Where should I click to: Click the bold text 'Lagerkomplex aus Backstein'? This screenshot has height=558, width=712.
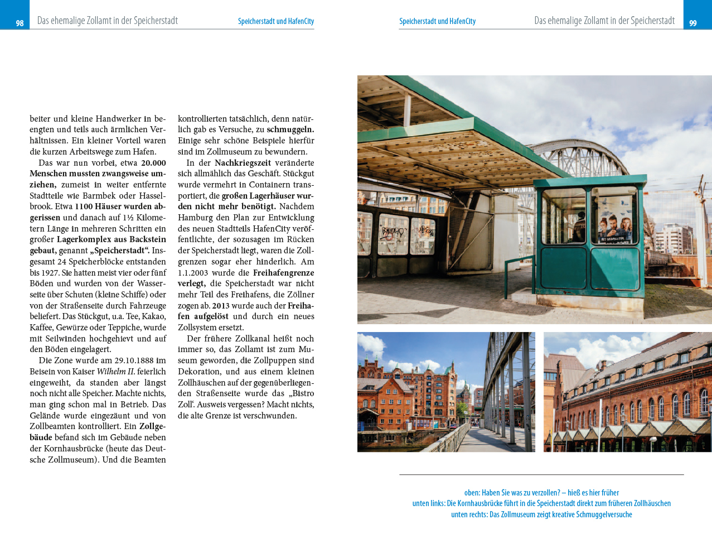point(112,239)
